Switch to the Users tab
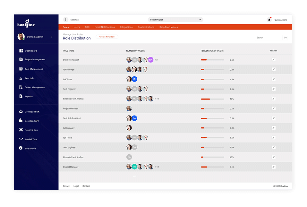This screenshot has width=307, height=207. 77,27
